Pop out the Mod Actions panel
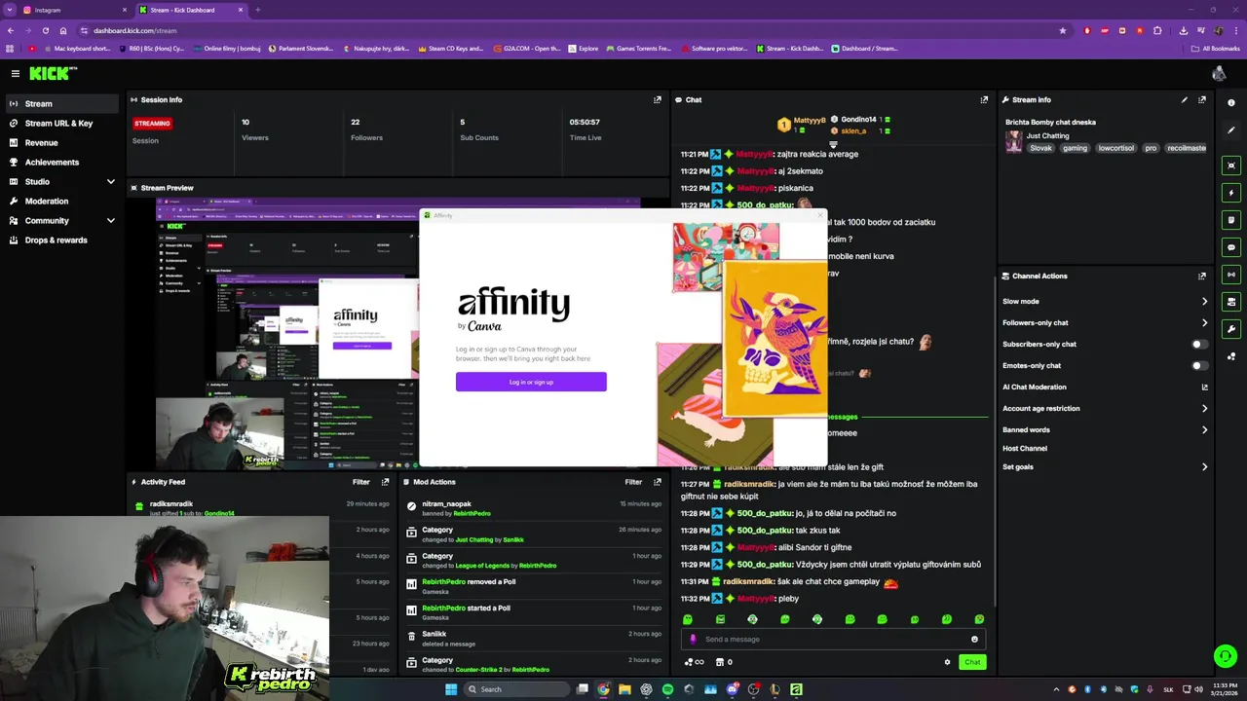1247x701 pixels. (658, 482)
